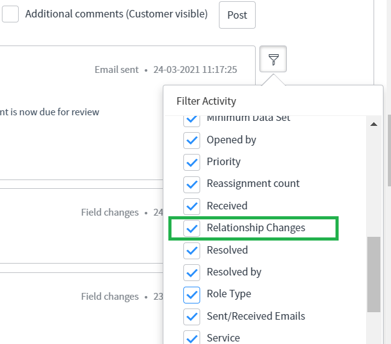Click scroll up arrow in filter list
The width and height of the screenshot is (391, 344).
pyautogui.click(x=374, y=124)
